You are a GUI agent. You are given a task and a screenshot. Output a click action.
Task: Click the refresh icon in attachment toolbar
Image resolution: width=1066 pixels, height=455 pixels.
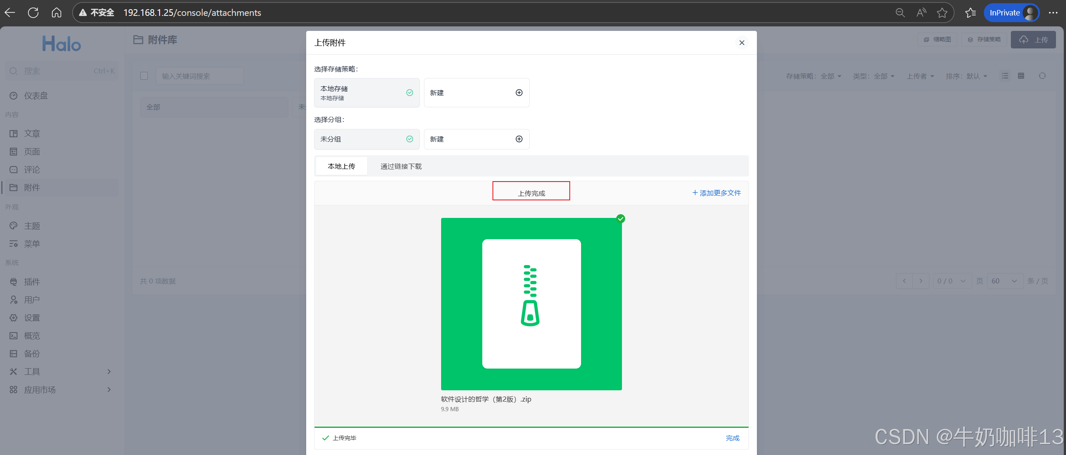click(1042, 76)
